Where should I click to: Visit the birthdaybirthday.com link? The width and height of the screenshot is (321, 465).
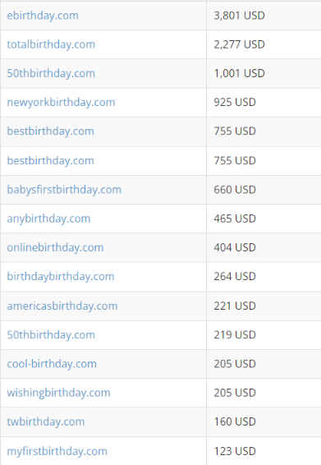pos(61,276)
